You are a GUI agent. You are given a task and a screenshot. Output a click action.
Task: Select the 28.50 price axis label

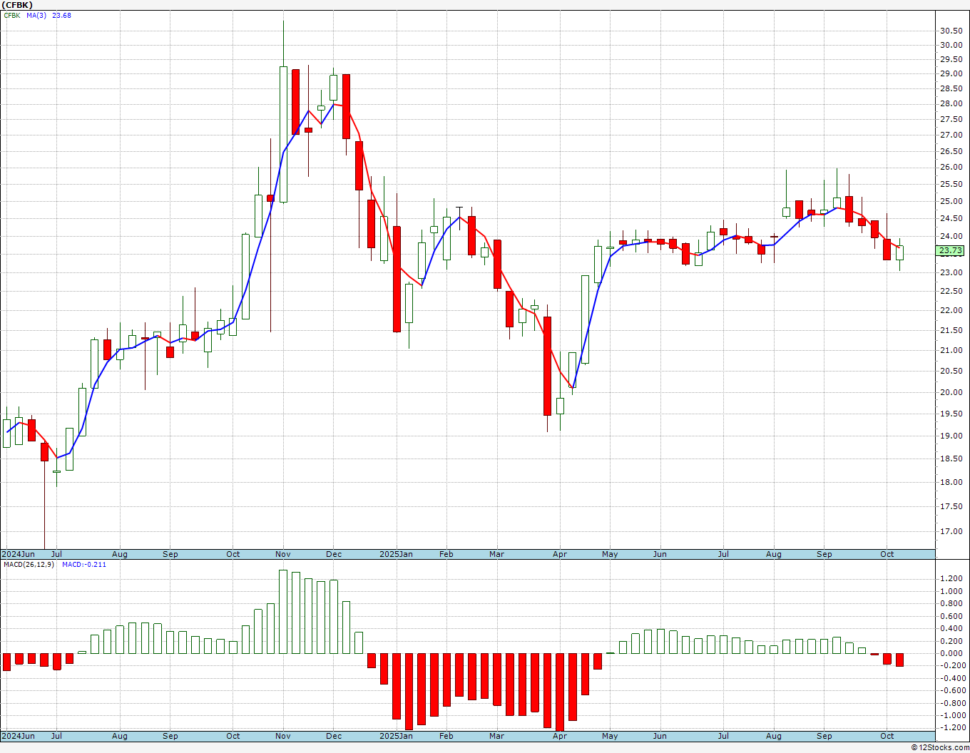tap(950, 89)
